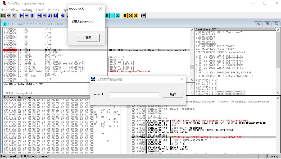
Task: Minimize the CPU child window
Action: tap(258, 24)
